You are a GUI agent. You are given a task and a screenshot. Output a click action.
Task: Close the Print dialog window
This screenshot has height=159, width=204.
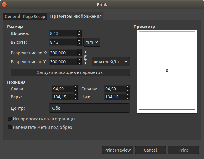click(4, 4)
